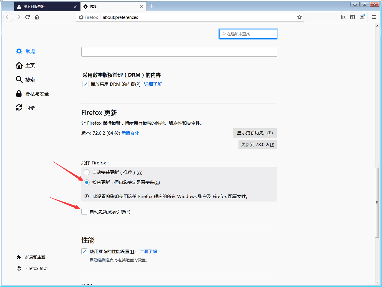Switch to the 找不到服务器 tab
This screenshot has width=382, height=287.
point(47,7)
